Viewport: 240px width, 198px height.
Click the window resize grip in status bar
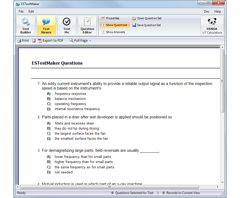(223, 194)
